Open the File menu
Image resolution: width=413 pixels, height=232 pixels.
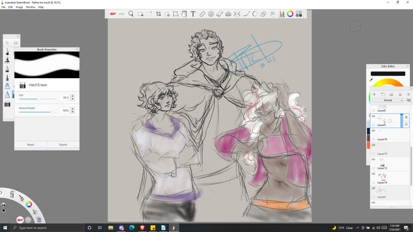(x=4, y=7)
